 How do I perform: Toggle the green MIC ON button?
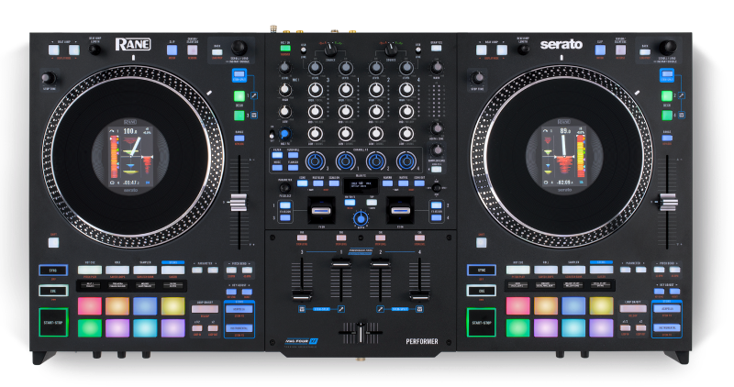pyautogui.click(x=285, y=49)
